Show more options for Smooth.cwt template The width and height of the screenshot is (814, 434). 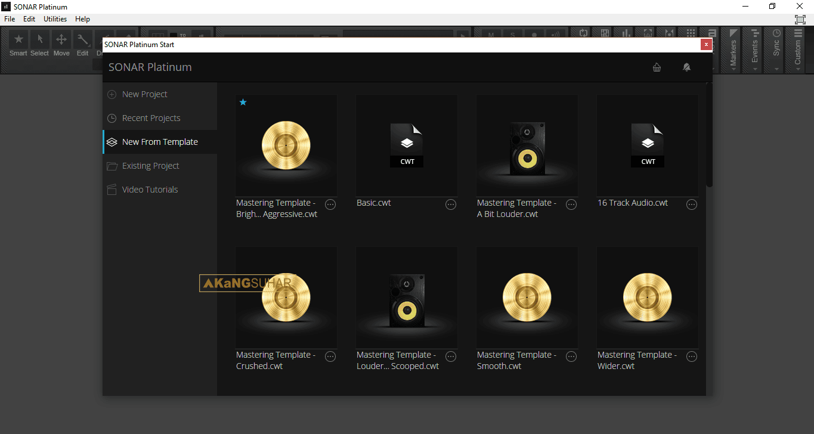pos(571,356)
